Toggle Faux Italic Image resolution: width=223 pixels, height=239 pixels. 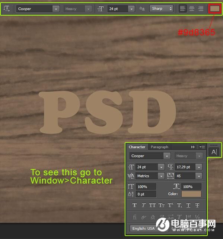[x=143, y=205]
